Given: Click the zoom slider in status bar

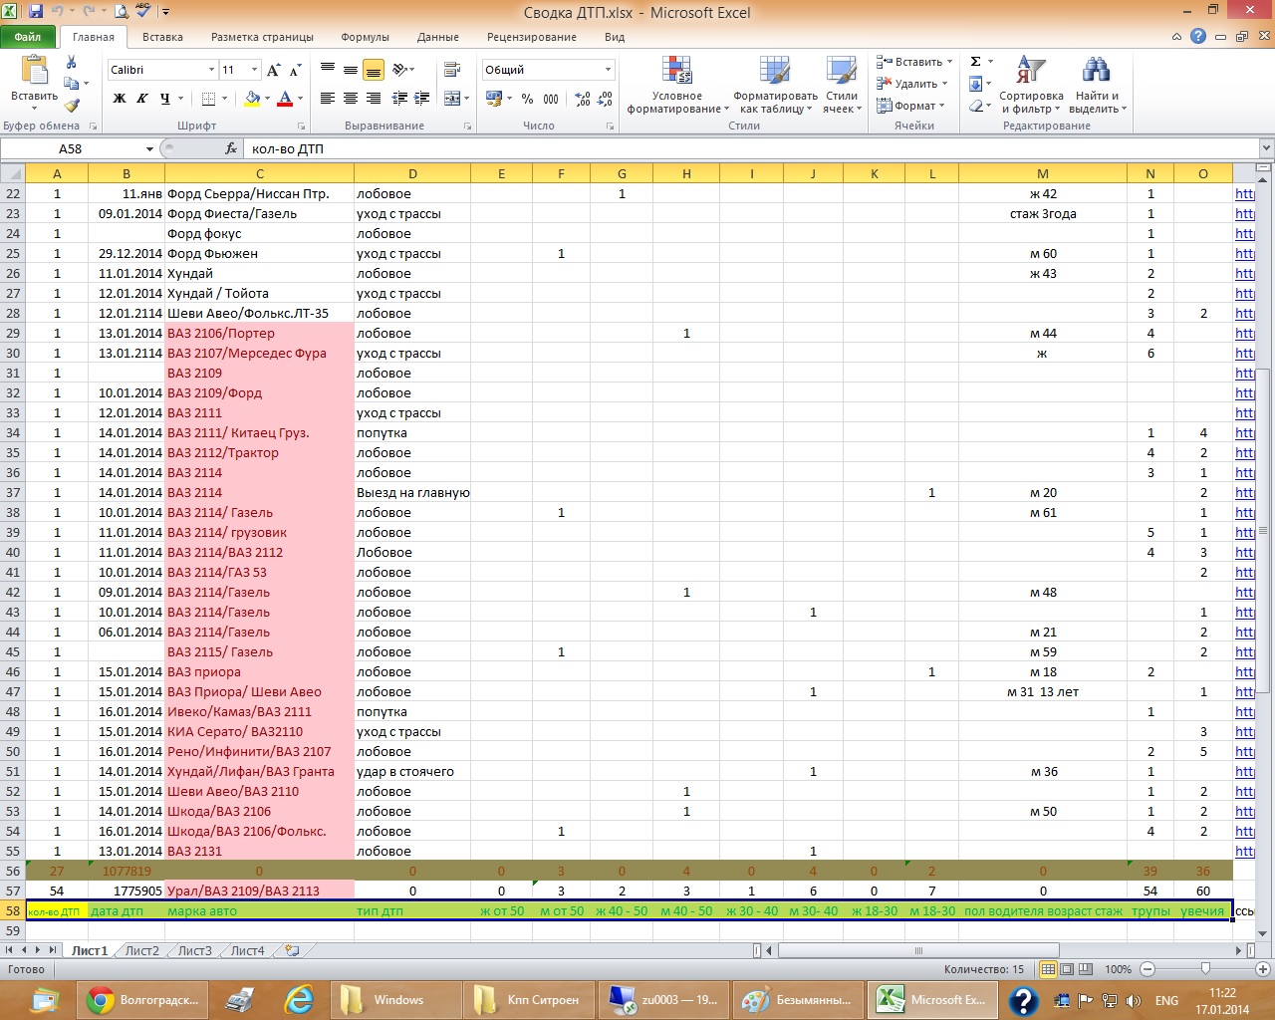Looking at the screenshot, I should (1205, 969).
